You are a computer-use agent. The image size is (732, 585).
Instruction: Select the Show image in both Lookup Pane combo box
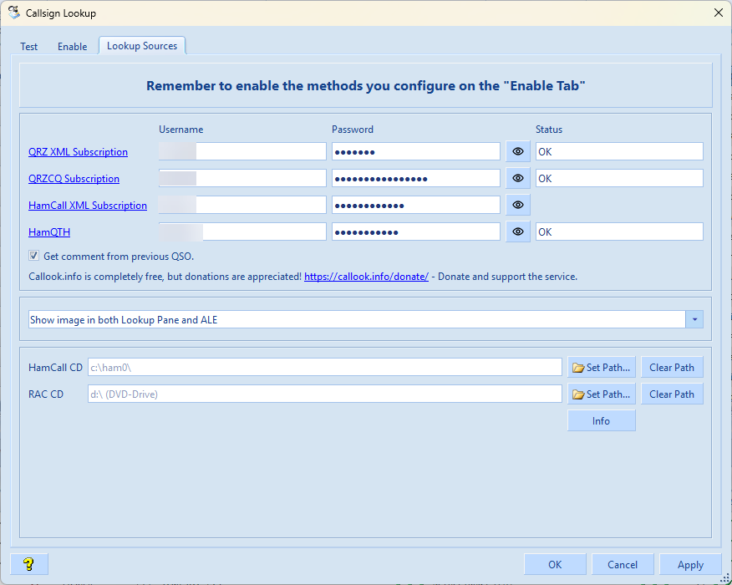(x=365, y=320)
